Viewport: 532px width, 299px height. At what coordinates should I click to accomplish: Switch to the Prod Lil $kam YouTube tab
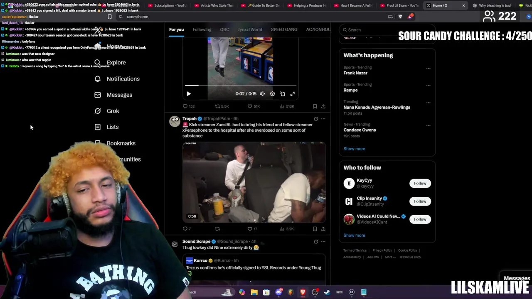tap(399, 5)
